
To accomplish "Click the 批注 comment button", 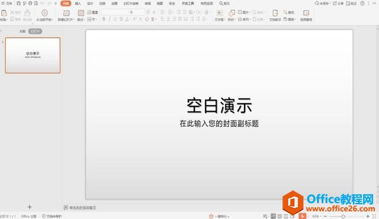I will coord(351,4).
